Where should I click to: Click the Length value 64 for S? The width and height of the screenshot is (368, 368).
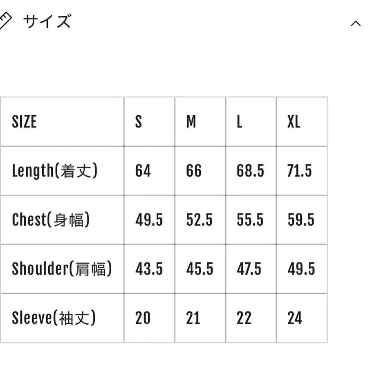143,171
